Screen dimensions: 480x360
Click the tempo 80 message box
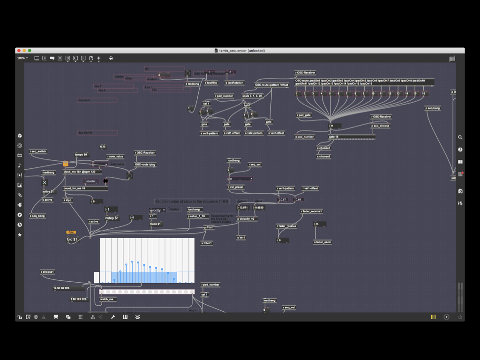tap(81, 155)
